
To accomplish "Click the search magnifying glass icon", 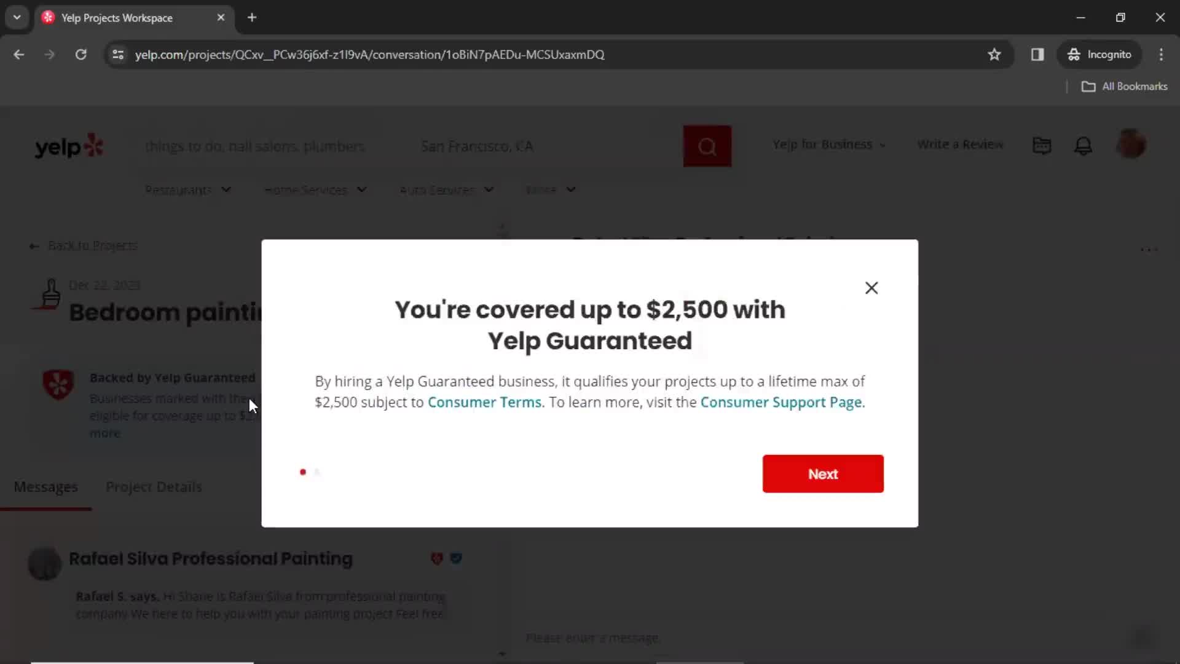I will pyautogui.click(x=707, y=146).
